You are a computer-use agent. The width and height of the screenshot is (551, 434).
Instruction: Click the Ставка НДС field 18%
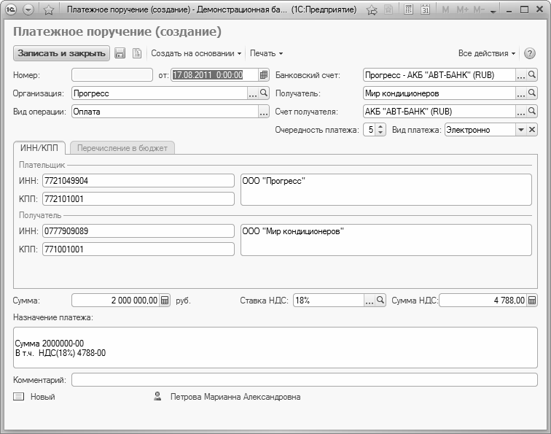coord(329,301)
